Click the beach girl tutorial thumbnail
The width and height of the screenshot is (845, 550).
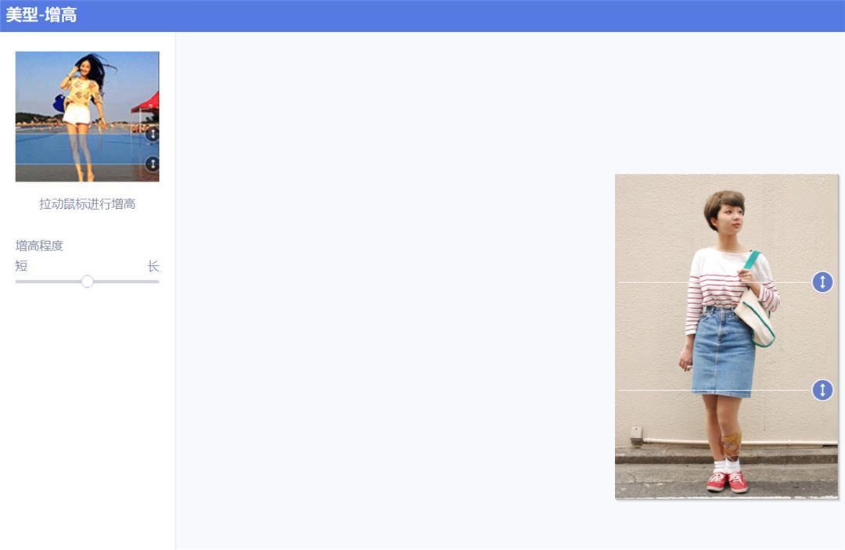coord(88,117)
